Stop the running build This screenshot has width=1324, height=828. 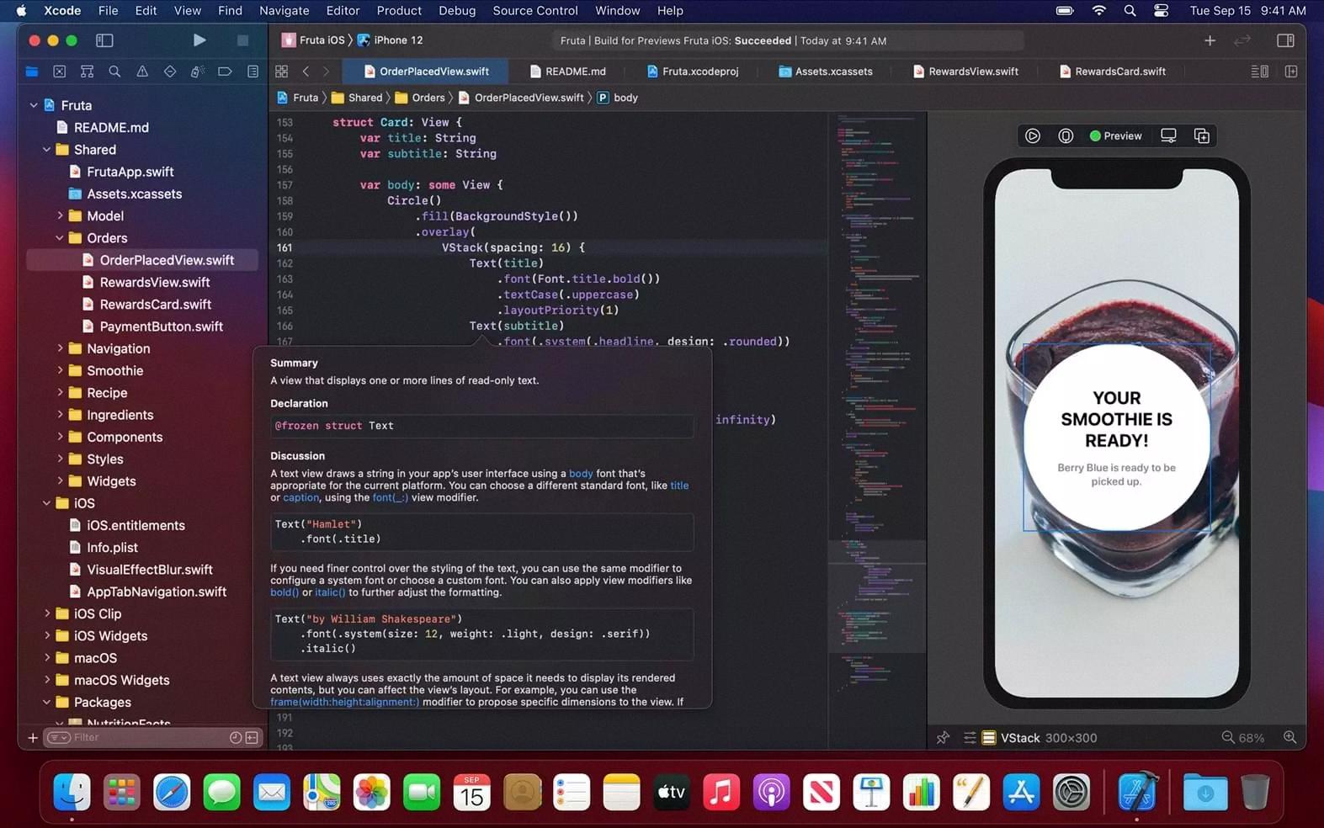[x=242, y=40]
